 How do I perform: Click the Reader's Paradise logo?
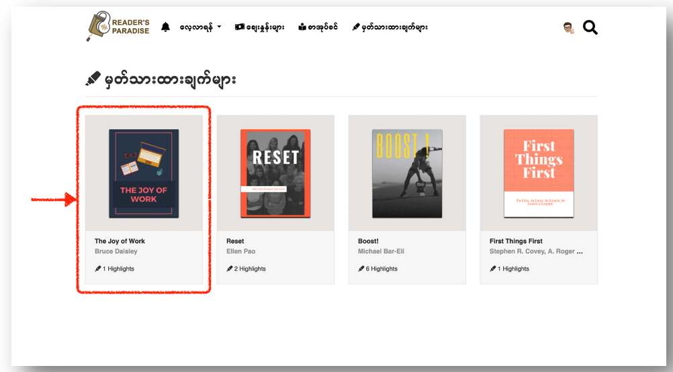click(118, 27)
